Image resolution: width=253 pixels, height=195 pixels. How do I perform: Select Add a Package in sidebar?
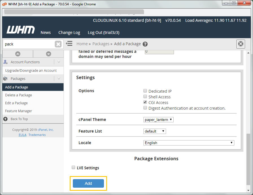33,87
